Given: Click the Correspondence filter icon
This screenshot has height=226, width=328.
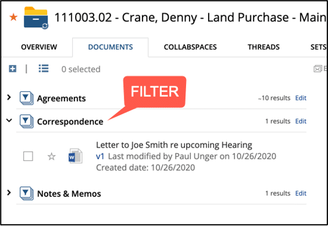Looking at the screenshot, I should pyautogui.click(x=27, y=121).
